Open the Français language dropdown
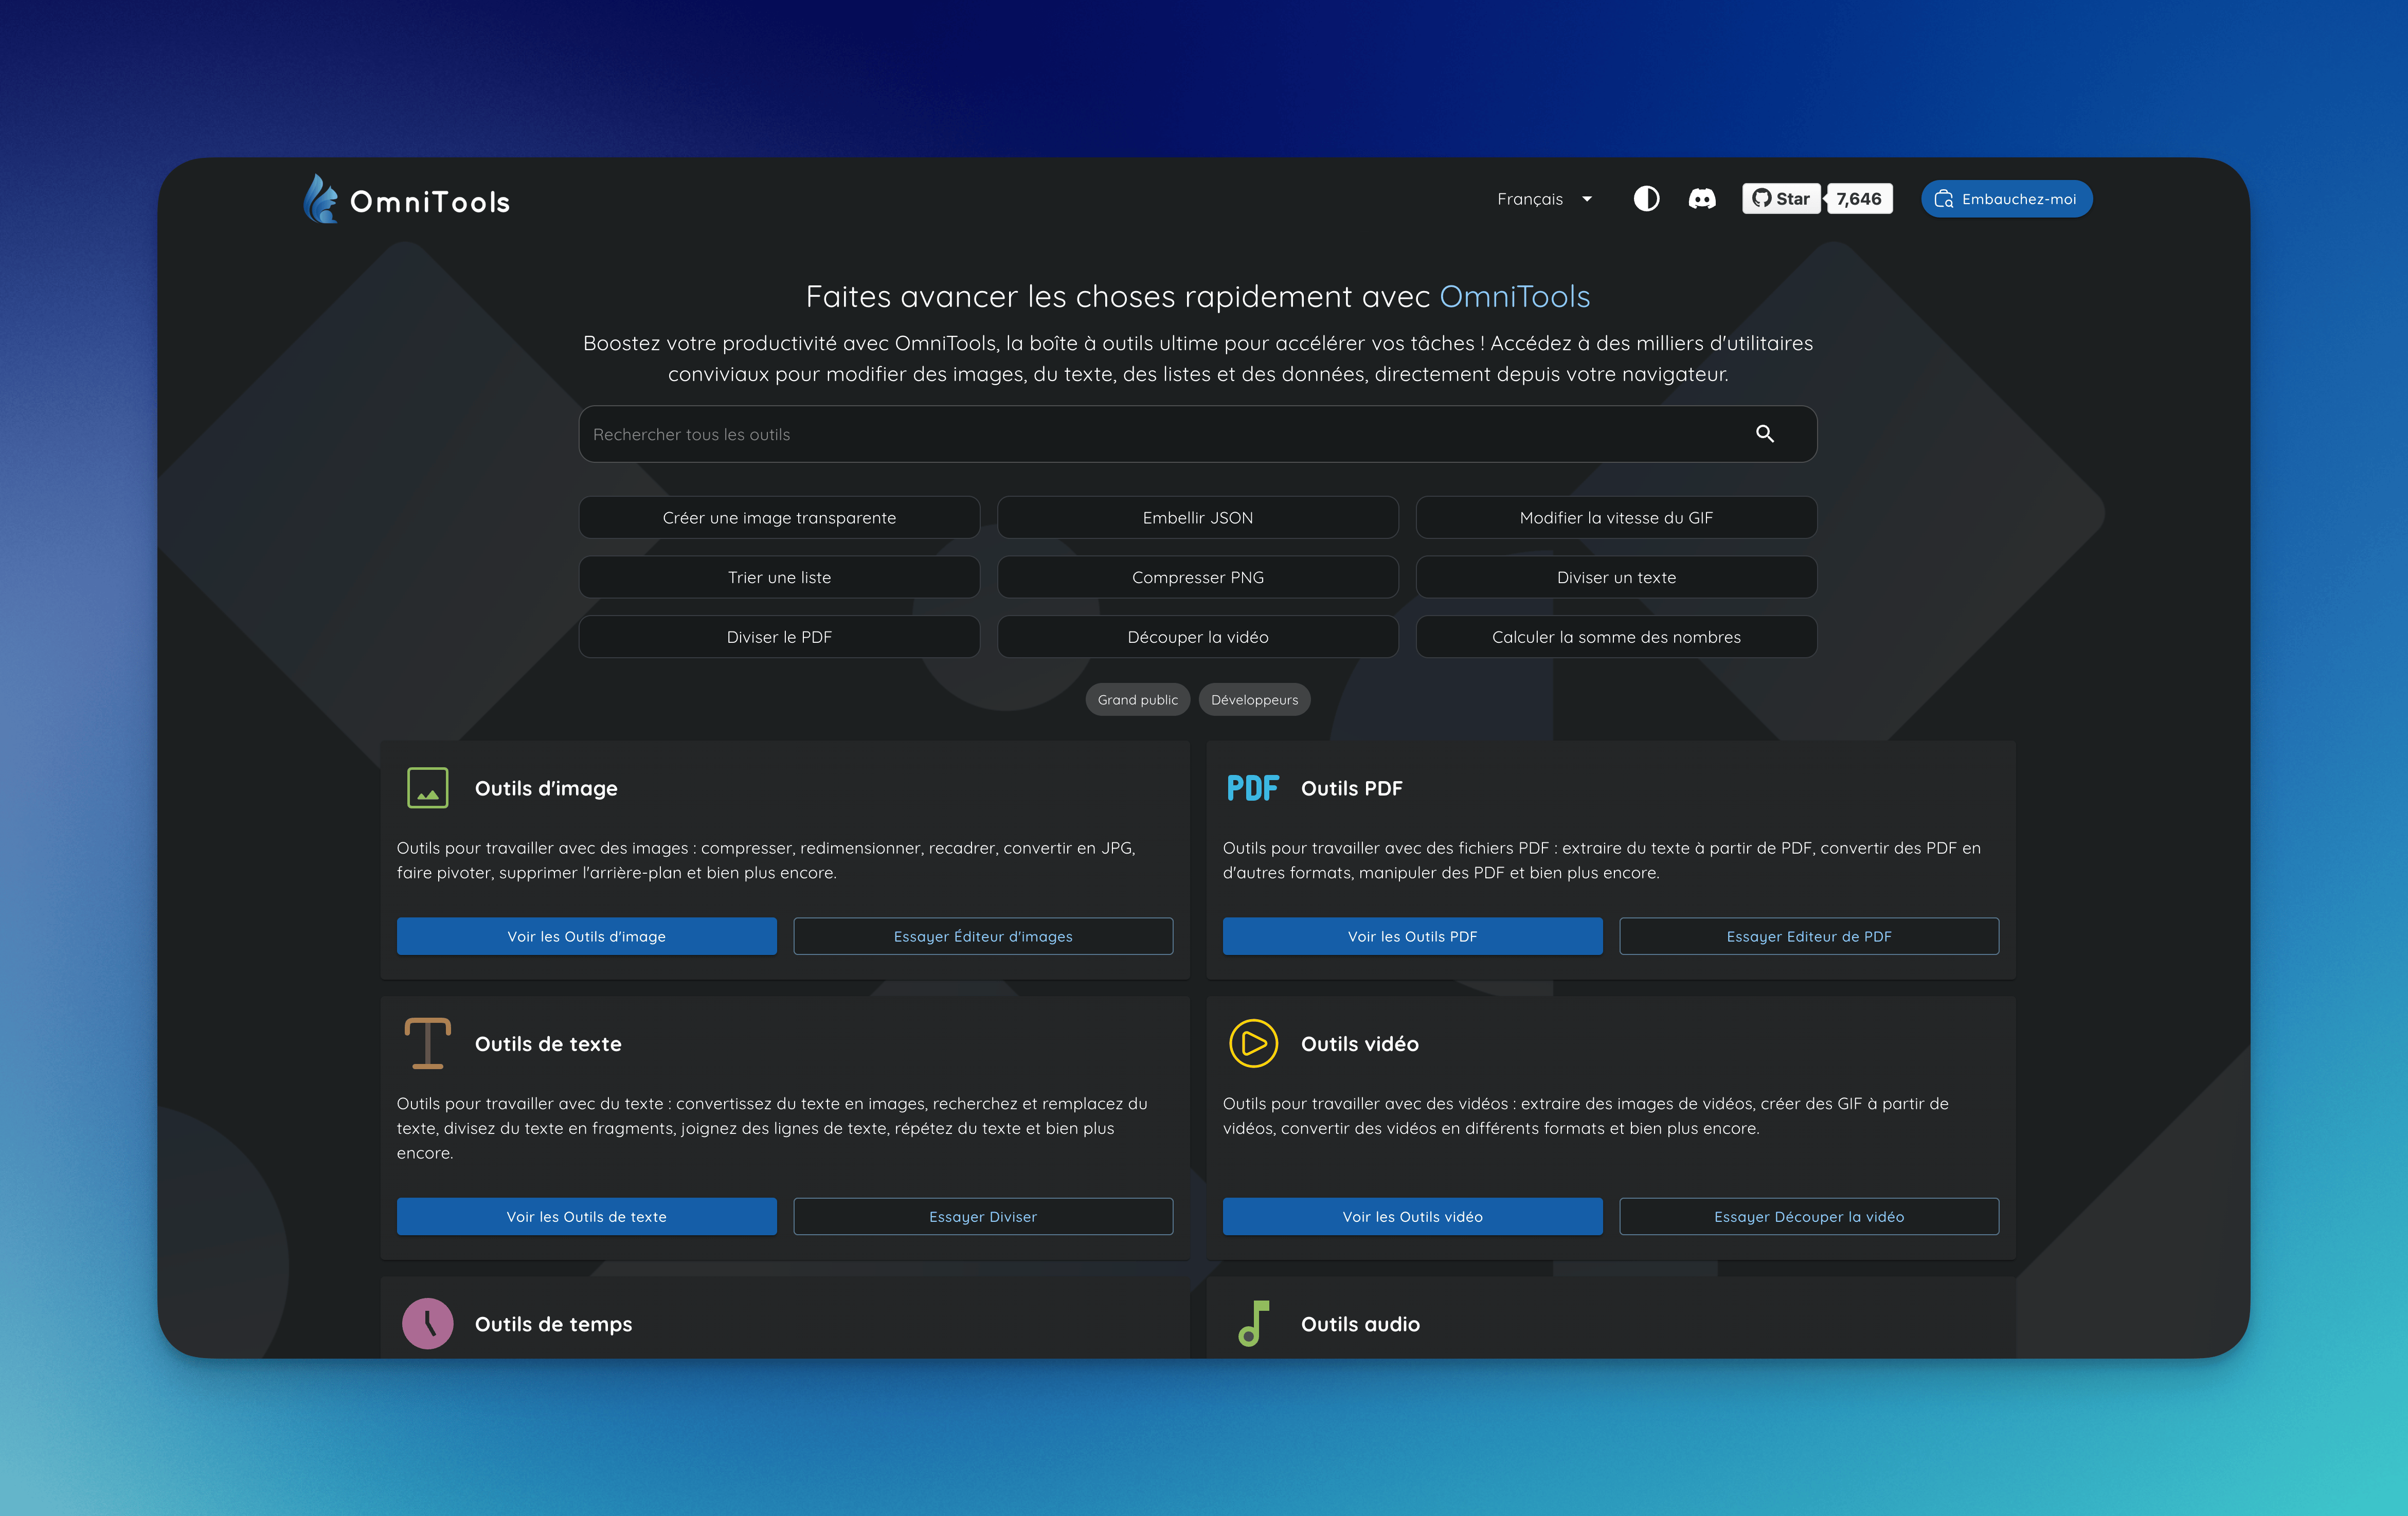Viewport: 2408px width, 1516px height. (1544, 199)
